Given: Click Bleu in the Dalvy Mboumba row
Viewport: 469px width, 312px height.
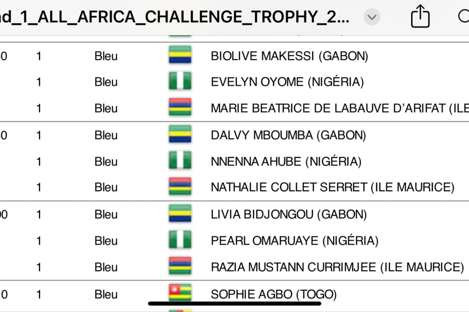Looking at the screenshot, I should [x=106, y=135].
